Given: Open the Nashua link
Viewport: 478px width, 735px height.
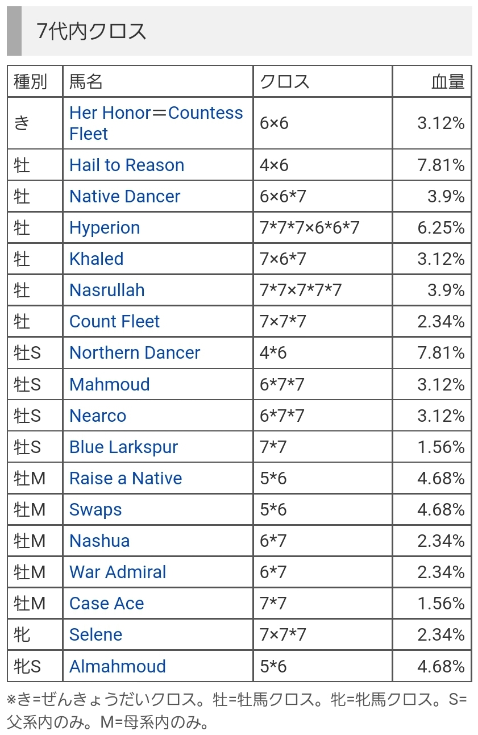Looking at the screenshot, I should (99, 541).
